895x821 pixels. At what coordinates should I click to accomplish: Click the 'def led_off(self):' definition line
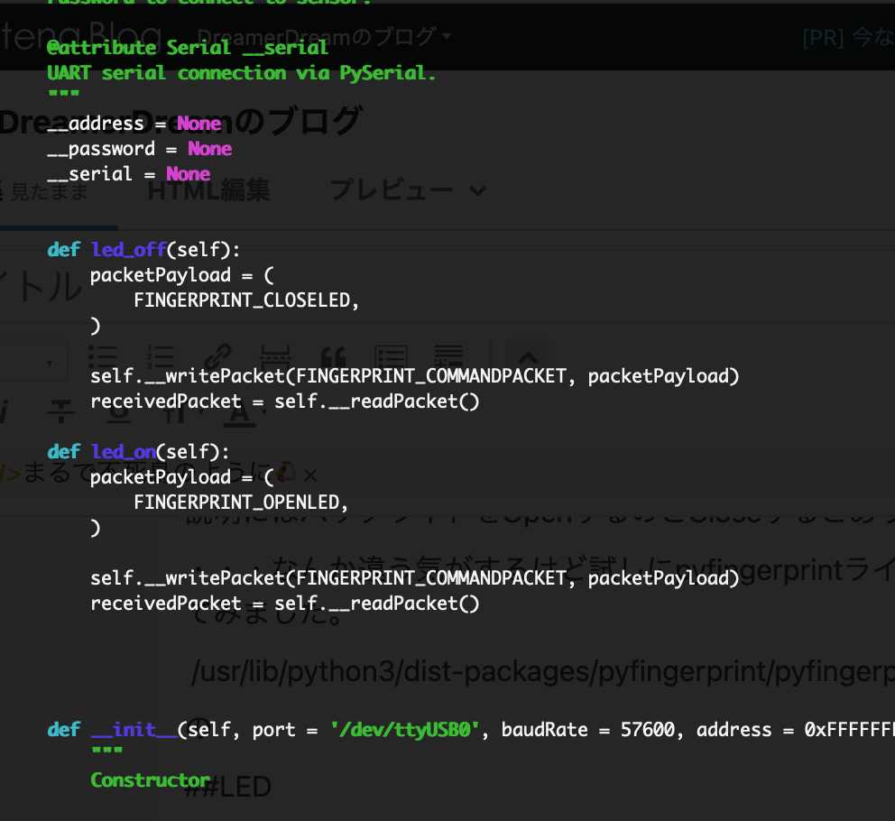pos(143,250)
